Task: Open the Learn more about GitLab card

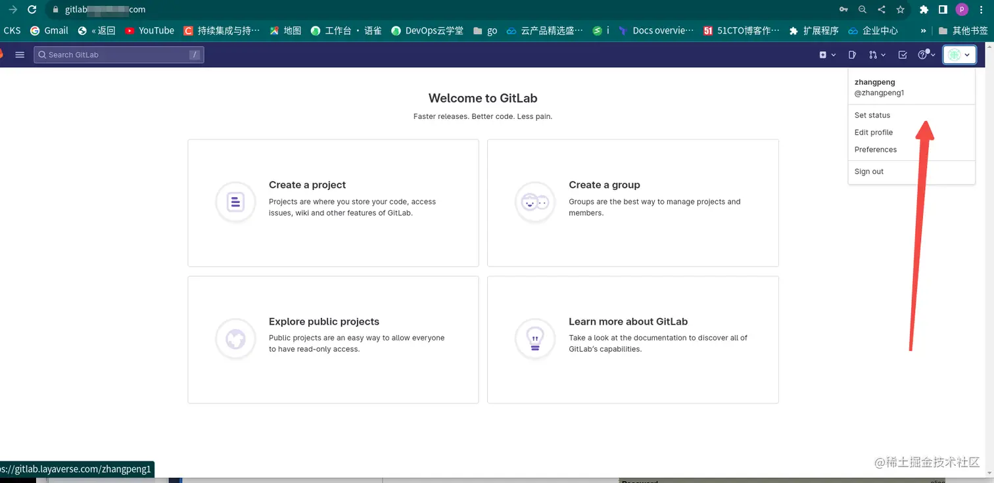Action: (633, 340)
